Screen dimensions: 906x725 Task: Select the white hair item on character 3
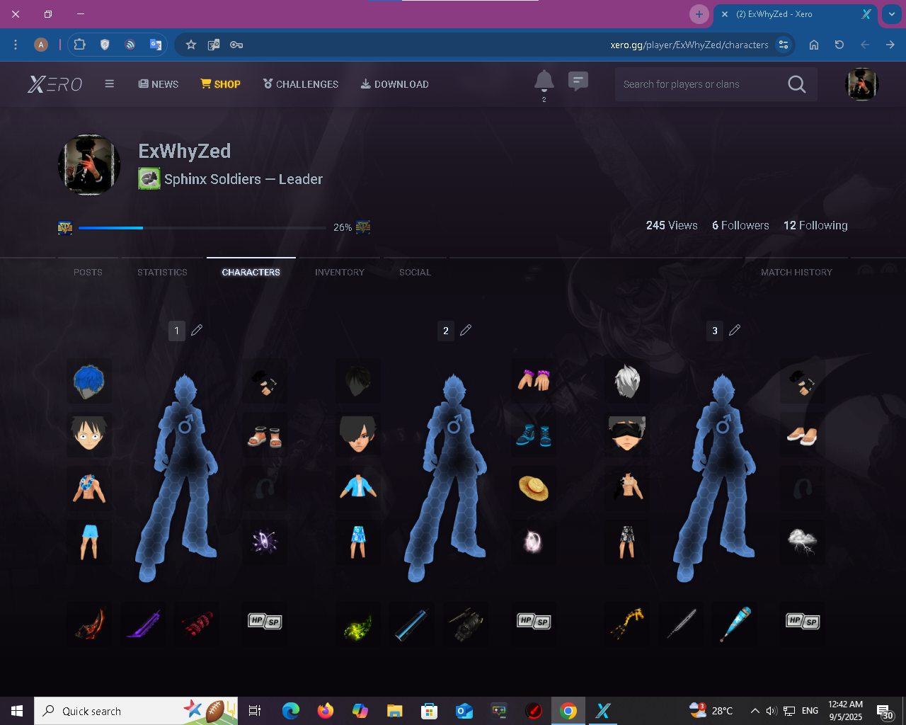pos(627,381)
